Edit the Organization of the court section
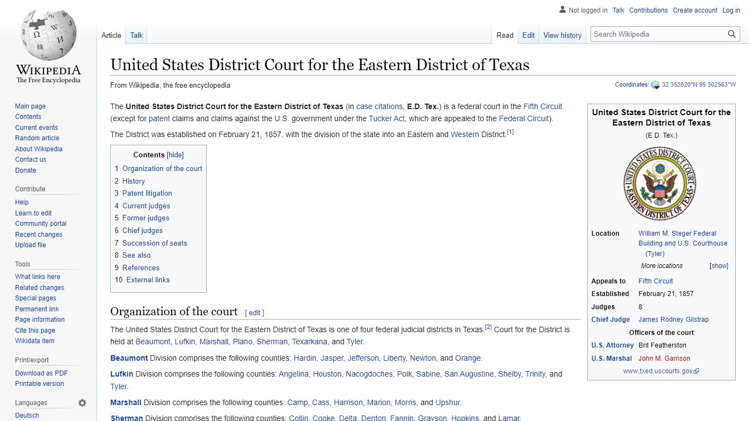 point(255,313)
